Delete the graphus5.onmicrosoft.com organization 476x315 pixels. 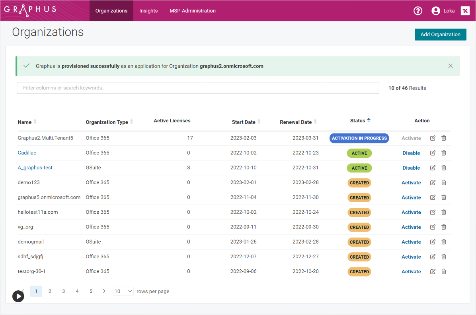pos(443,197)
